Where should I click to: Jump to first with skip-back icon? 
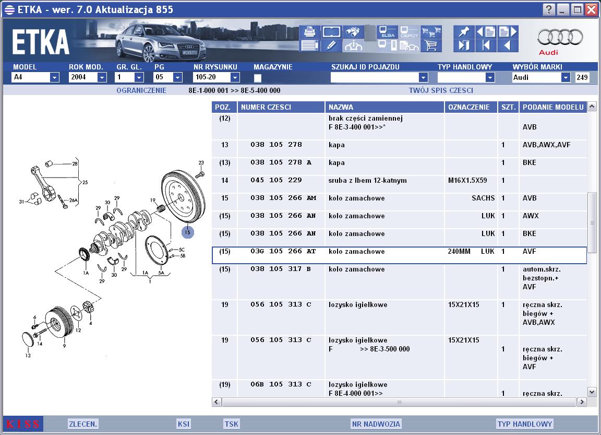pyautogui.click(x=486, y=45)
